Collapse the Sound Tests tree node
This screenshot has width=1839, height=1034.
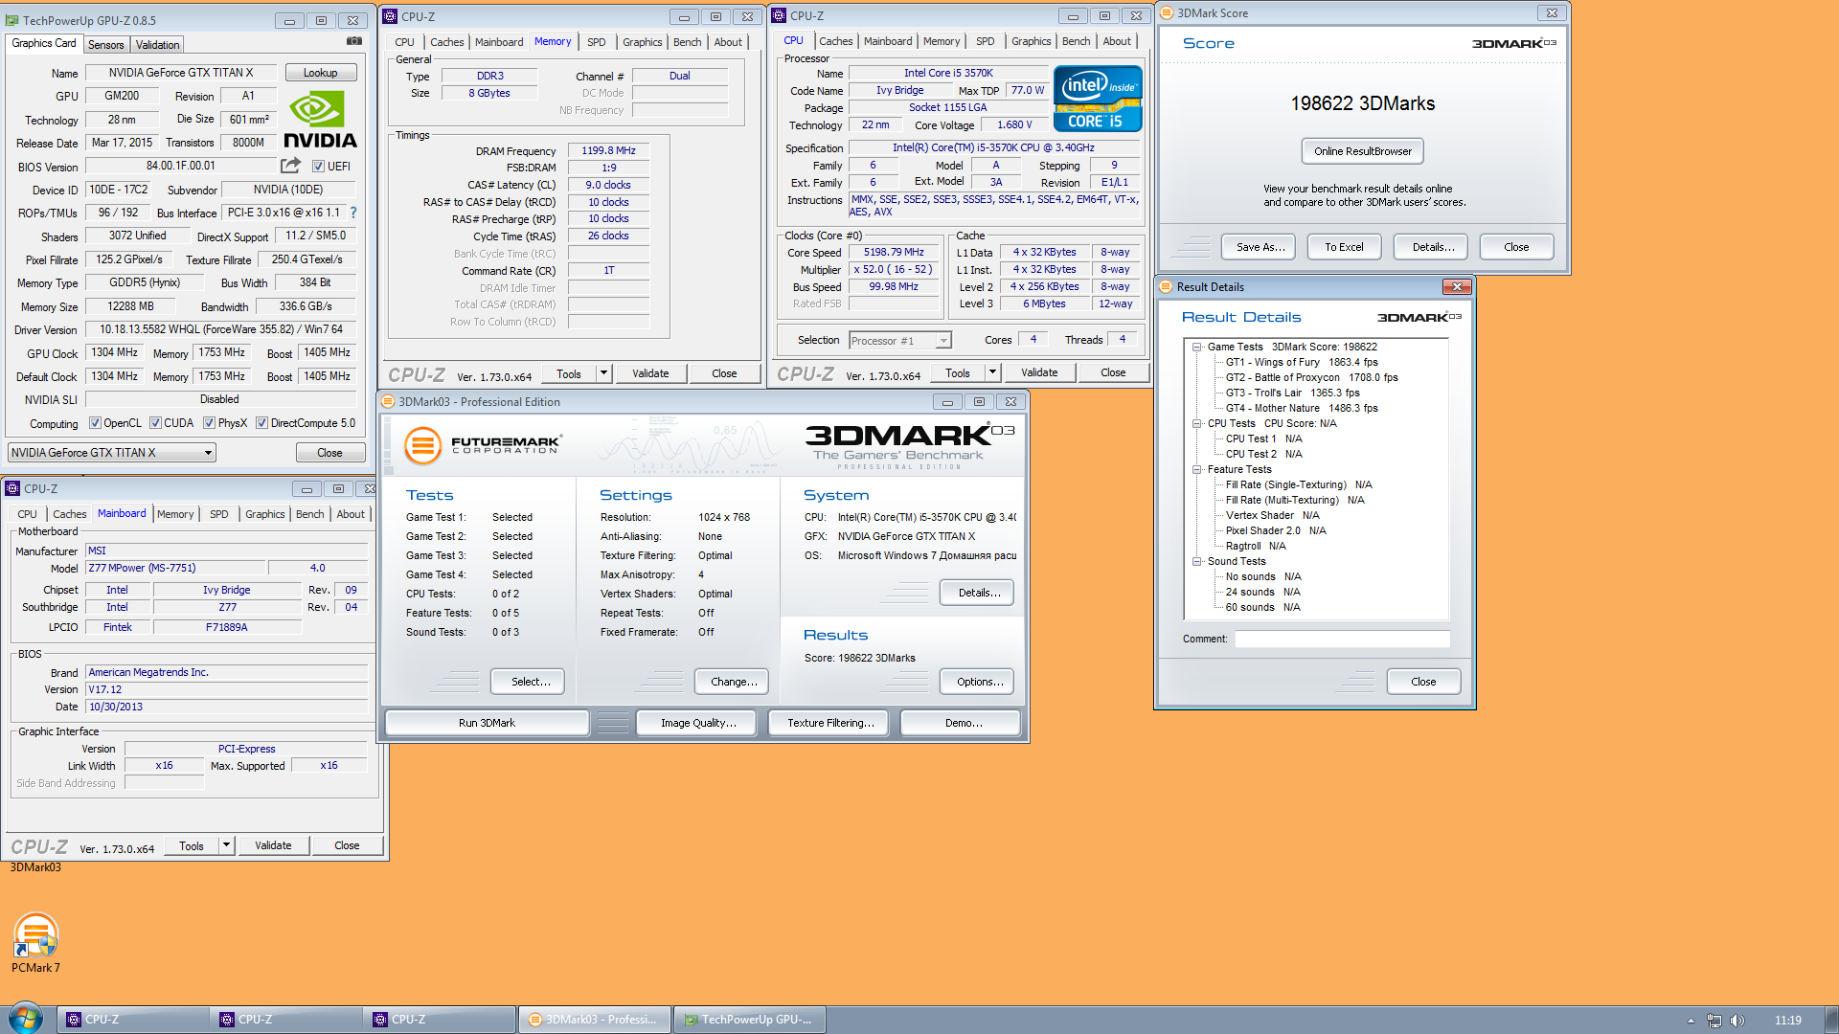1196,561
